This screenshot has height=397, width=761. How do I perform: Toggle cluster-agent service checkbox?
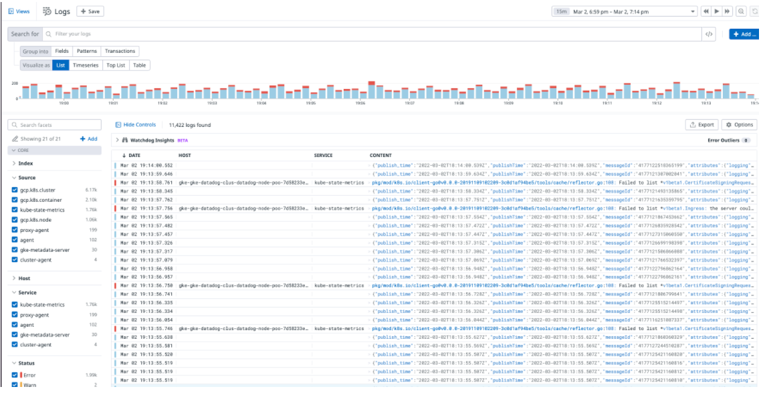pos(15,345)
